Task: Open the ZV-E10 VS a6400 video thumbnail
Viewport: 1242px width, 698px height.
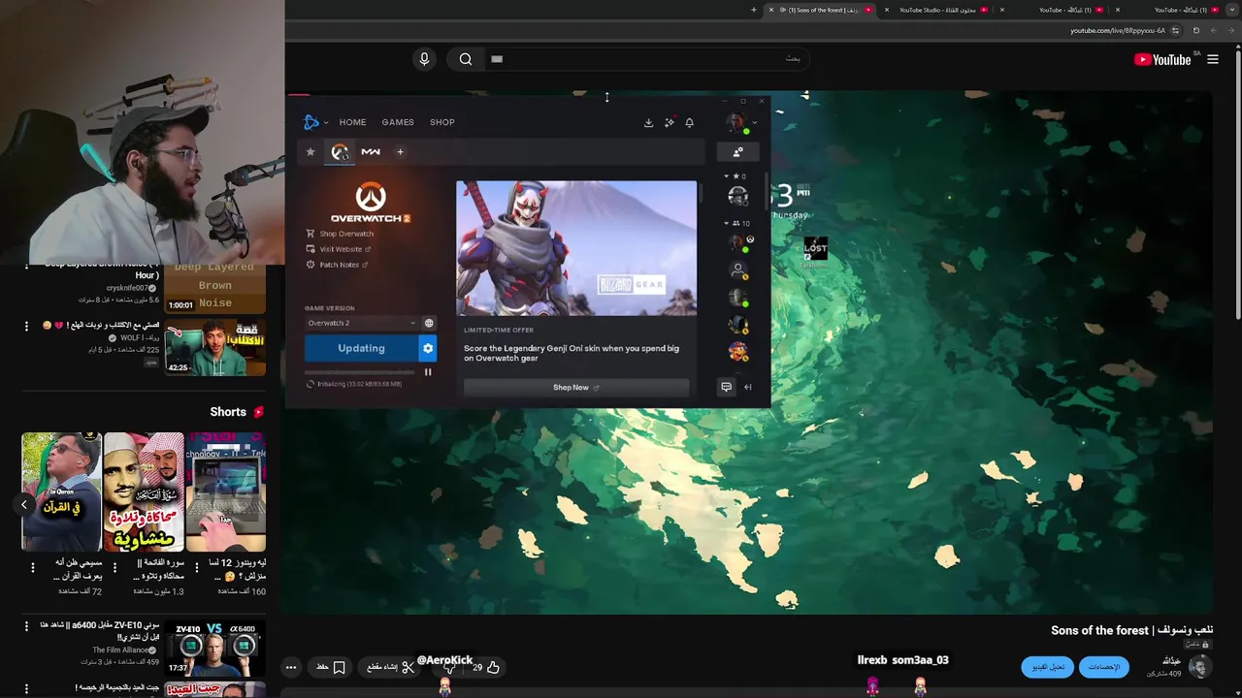Action: [x=214, y=649]
